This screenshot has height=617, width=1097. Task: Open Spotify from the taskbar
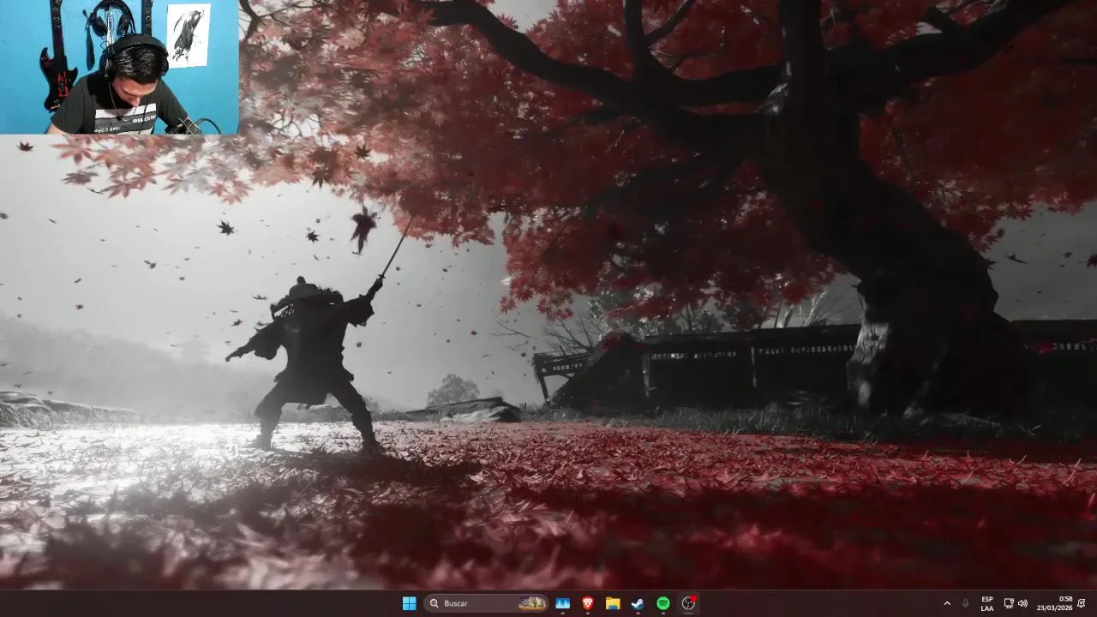[x=663, y=603]
